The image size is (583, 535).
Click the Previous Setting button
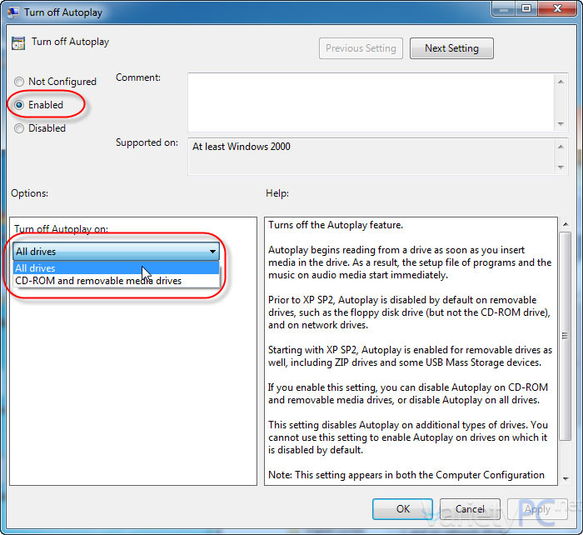point(361,48)
